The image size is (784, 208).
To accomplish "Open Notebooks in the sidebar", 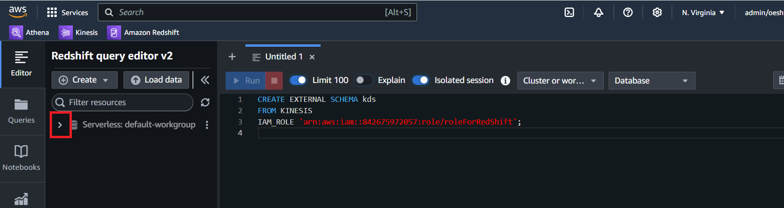I will [21, 158].
